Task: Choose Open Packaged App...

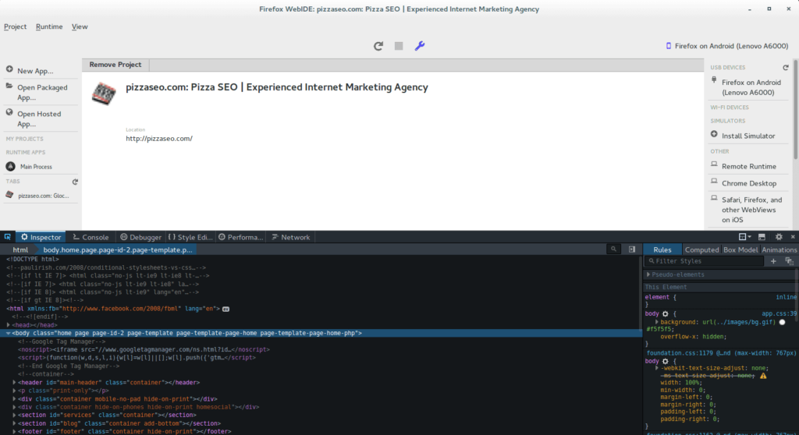Action: 41,92
